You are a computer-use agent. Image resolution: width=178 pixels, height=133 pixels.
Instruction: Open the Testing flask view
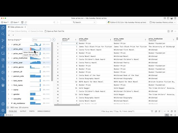(x=3, y=66)
